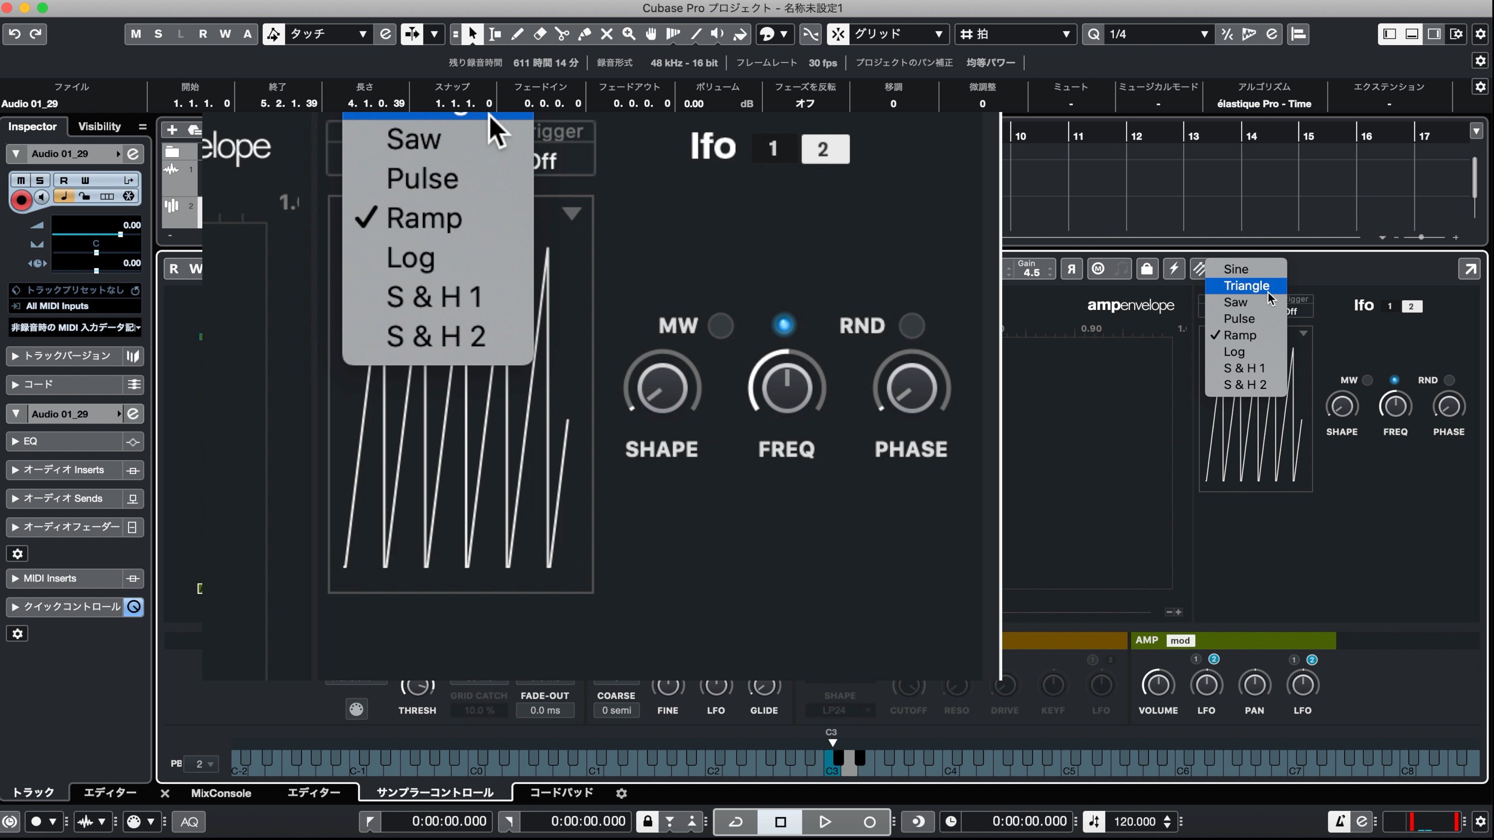Choose Triangle in the LFO waveform menu
Screen dimensions: 1494x840
coord(1246,286)
